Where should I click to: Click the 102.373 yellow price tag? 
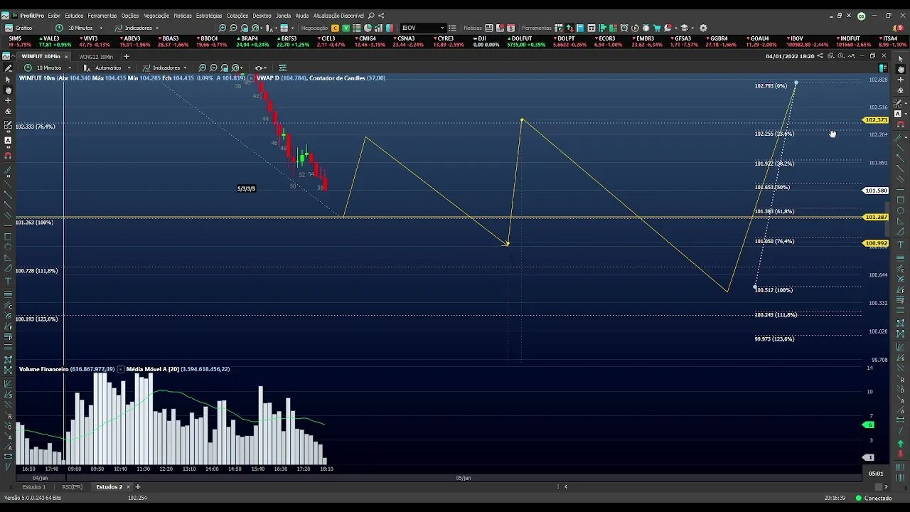coord(875,120)
